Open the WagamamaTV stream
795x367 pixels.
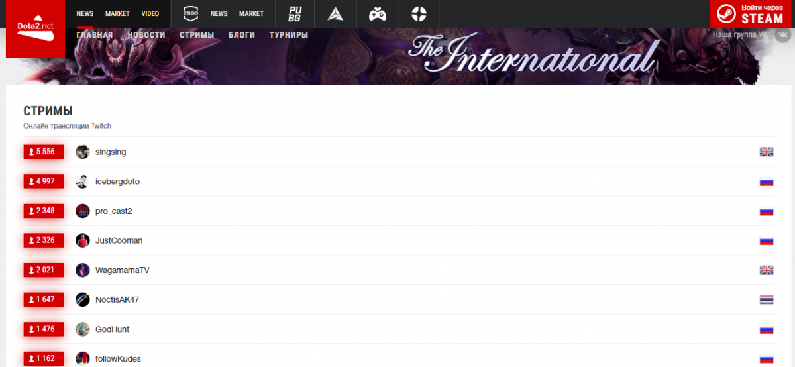tap(123, 270)
